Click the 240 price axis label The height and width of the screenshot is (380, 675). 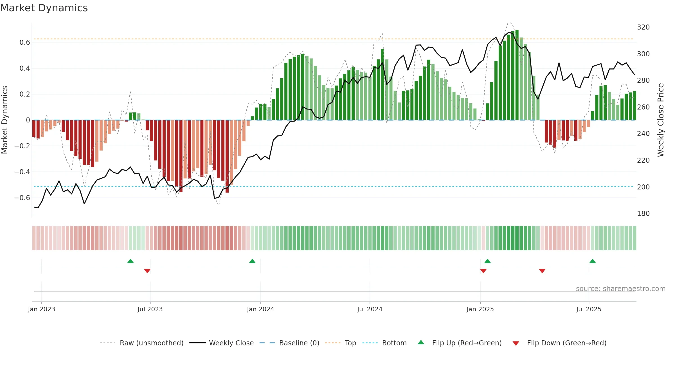tap(643, 134)
